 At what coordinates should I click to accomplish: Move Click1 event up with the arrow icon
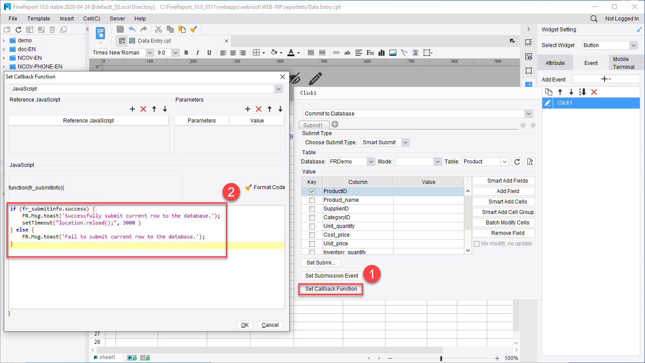pos(560,92)
